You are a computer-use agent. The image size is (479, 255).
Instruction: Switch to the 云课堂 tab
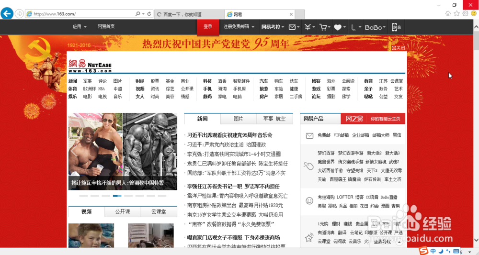(x=159, y=211)
